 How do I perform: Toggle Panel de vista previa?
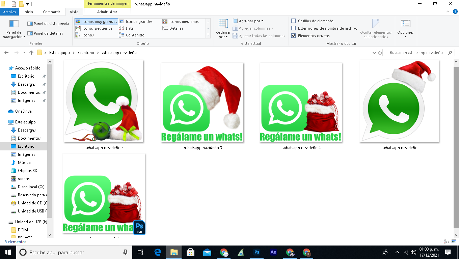coord(48,24)
